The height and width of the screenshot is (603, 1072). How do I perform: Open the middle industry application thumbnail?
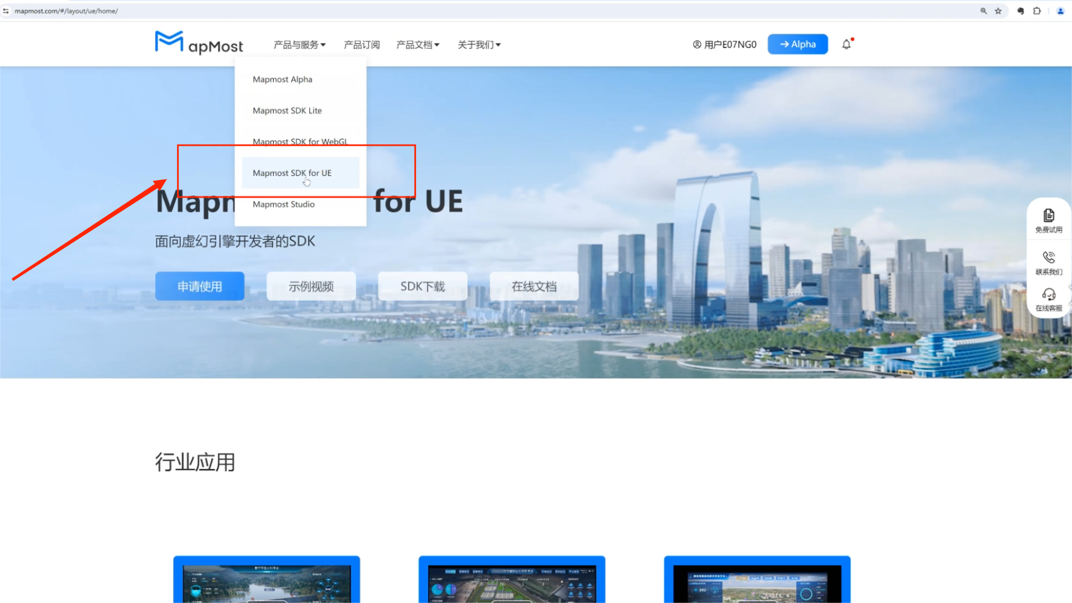click(512, 580)
